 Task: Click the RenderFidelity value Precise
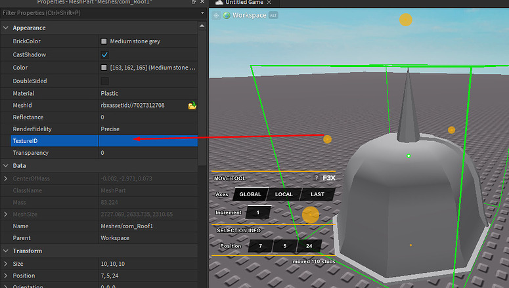[110, 129]
